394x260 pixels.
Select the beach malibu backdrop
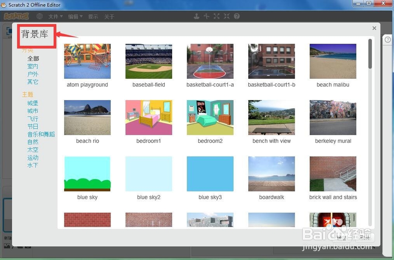click(x=333, y=61)
